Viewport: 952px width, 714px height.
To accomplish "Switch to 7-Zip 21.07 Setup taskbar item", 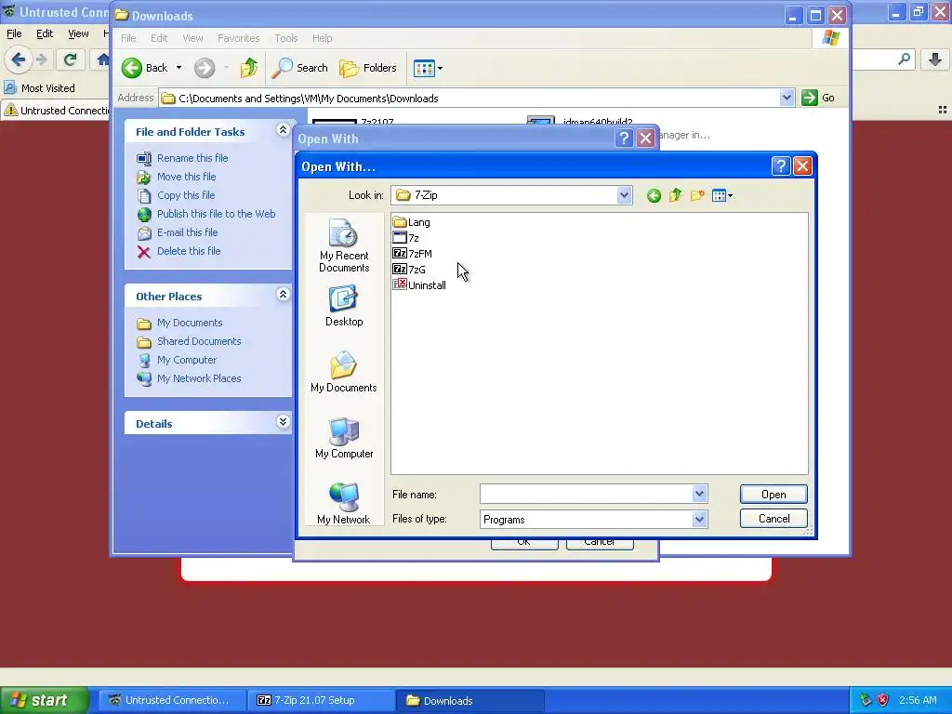I will (322, 700).
